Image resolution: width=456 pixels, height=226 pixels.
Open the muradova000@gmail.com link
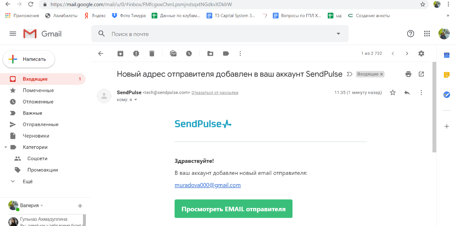(207, 185)
